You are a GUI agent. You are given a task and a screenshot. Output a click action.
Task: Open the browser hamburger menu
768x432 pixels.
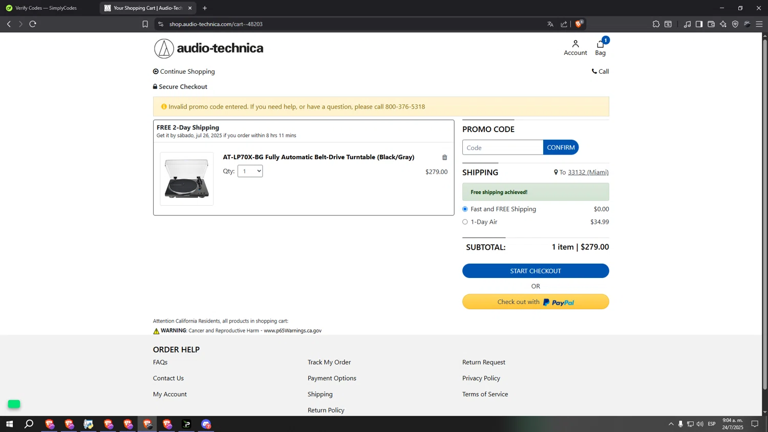(759, 24)
